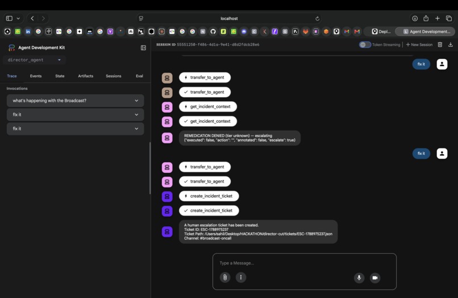The width and height of the screenshot is (458, 298).
Task: Open a new tab with plus icon
Action: coord(438,18)
